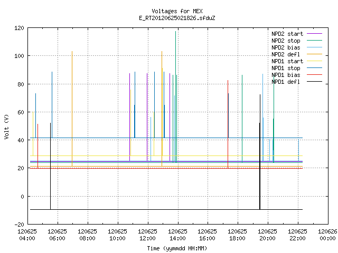Click the y-axis tick label 60
The width and height of the screenshot is (338, 253).
coord(21,112)
